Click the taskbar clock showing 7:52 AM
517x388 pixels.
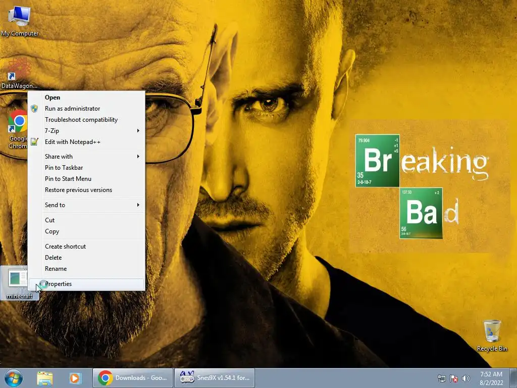491,378
